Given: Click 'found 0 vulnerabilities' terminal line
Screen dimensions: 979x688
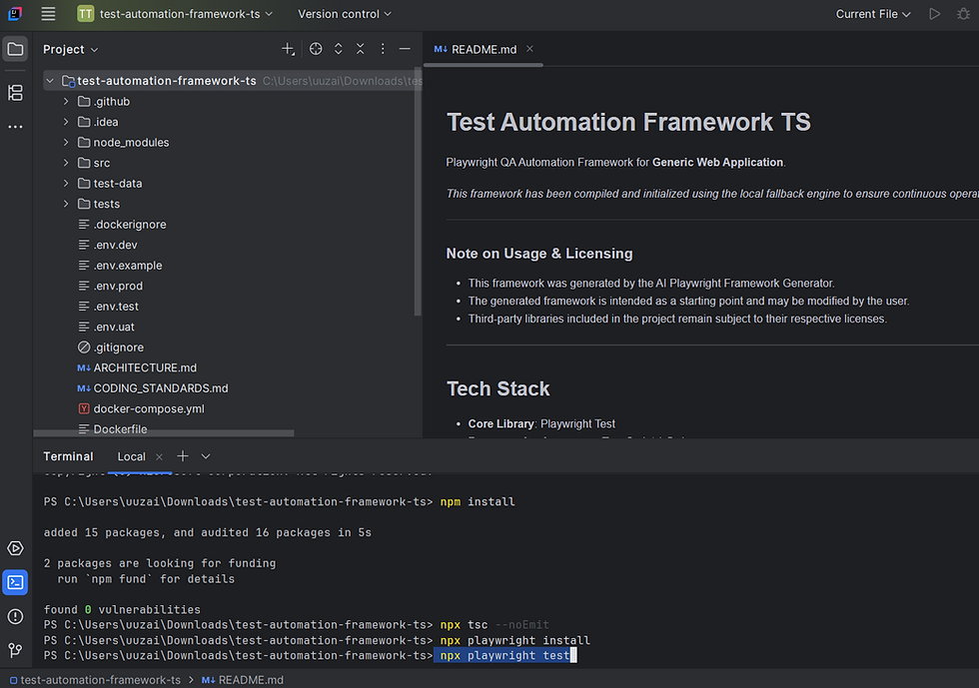Looking at the screenshot, I should pos(122,610).
